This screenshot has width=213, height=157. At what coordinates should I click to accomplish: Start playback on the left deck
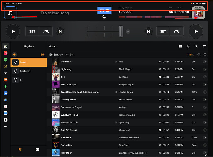[13, 31]
